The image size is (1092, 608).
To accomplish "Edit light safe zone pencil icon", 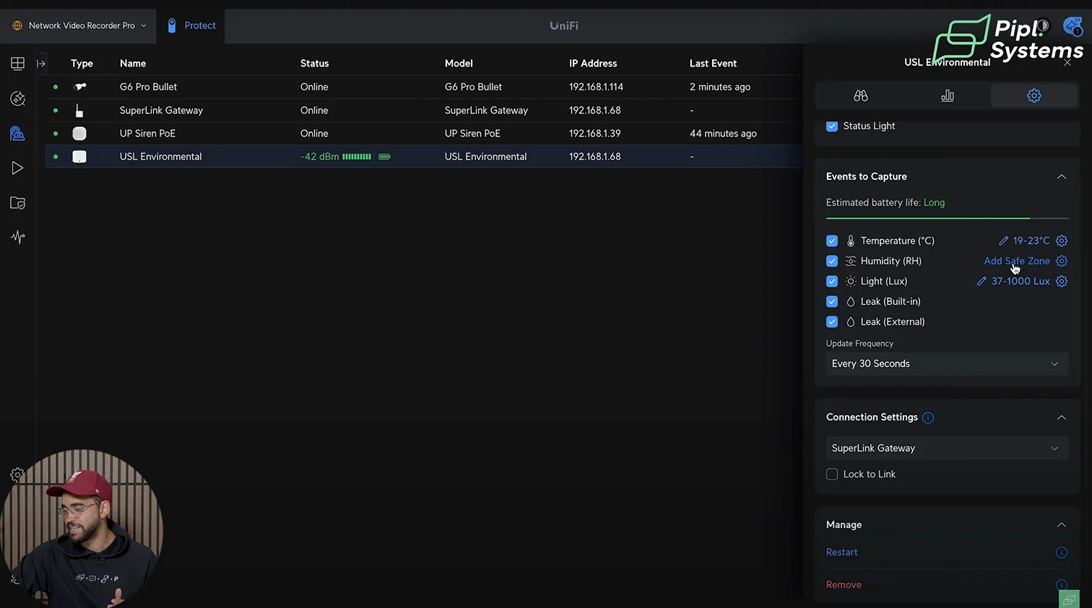I will [981, 281].
